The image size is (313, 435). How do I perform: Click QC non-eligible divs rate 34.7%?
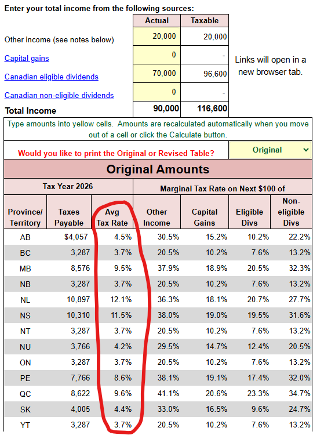point(300,393)
